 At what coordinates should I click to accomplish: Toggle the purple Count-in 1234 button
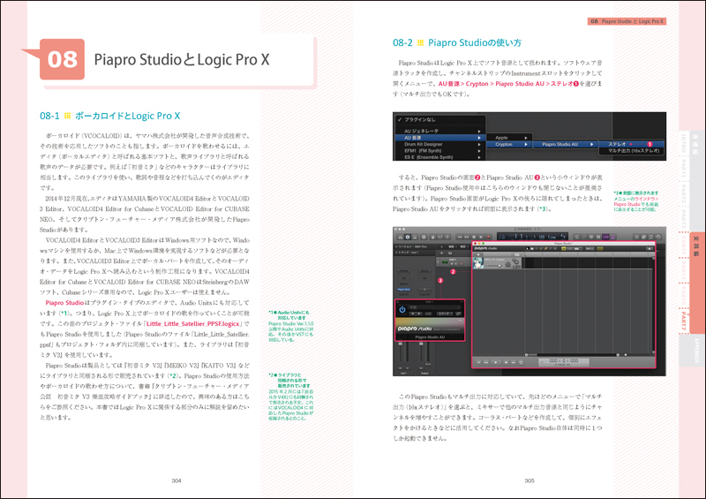[x=606, y=237]
